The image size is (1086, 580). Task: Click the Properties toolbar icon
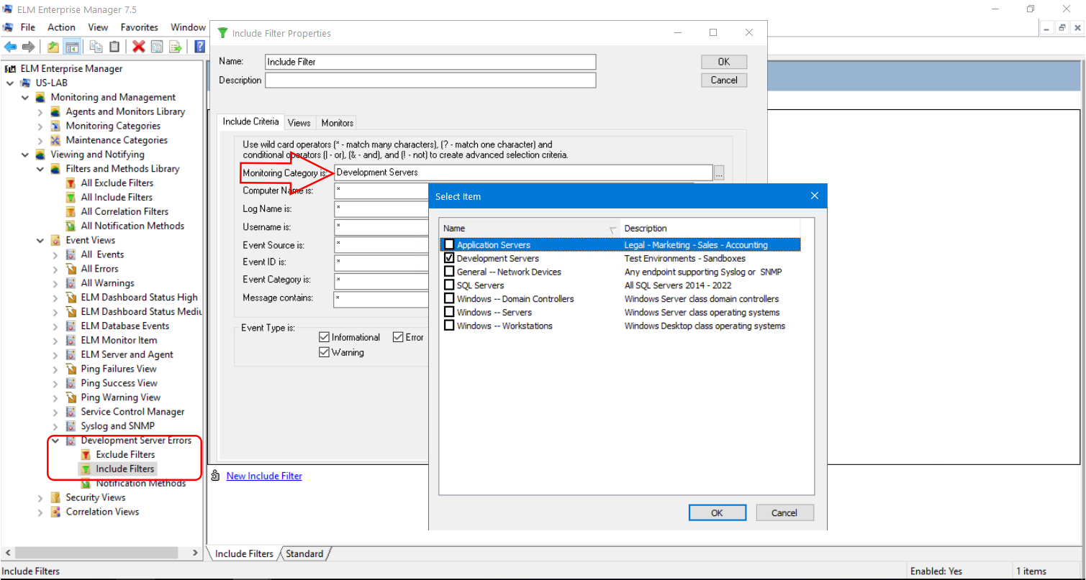tap(157, 47)
